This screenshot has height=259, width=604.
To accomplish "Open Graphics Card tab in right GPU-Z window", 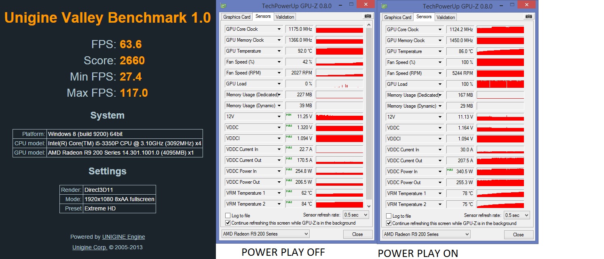I will pyautogui.click(x=398, y=17).
